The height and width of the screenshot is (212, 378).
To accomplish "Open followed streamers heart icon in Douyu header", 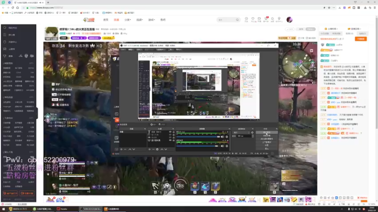I will click(253, 18).
